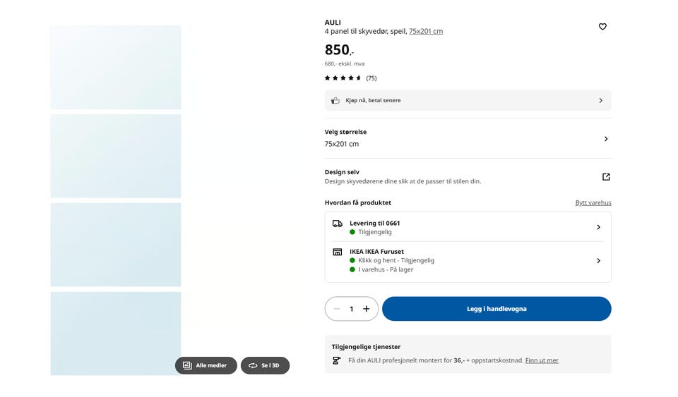Expand the IKEA Furuset row chevron
The image size is (678, 397).
(598, 261)
